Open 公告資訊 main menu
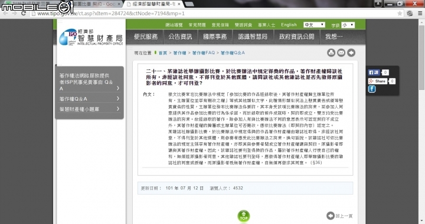The image size is (425, 224). coord(180,36)
